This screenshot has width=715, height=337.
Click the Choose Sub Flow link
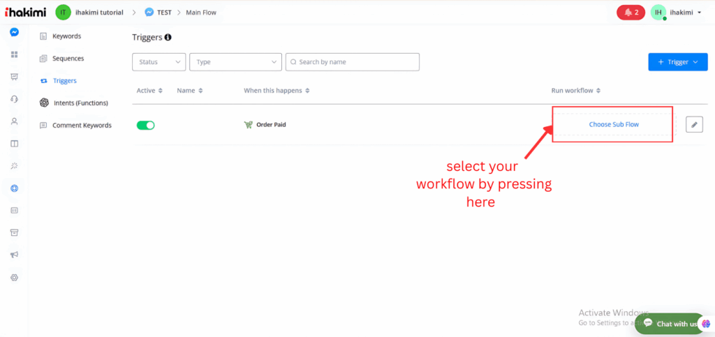[x=614, y=124]
